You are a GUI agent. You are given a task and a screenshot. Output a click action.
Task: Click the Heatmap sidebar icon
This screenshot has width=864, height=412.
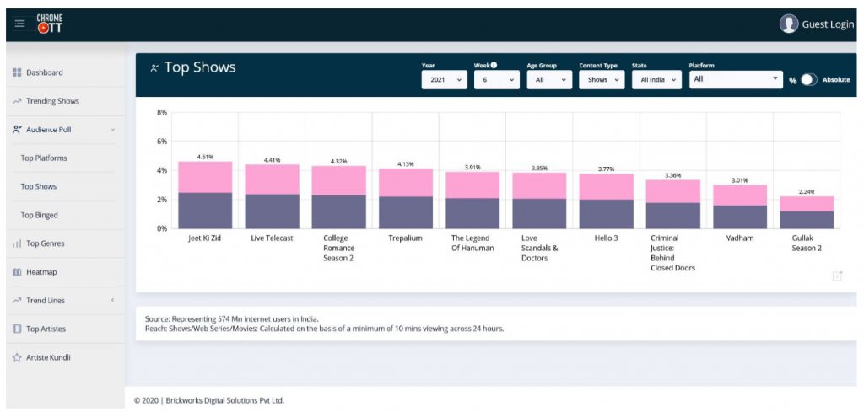click(17, 272)
